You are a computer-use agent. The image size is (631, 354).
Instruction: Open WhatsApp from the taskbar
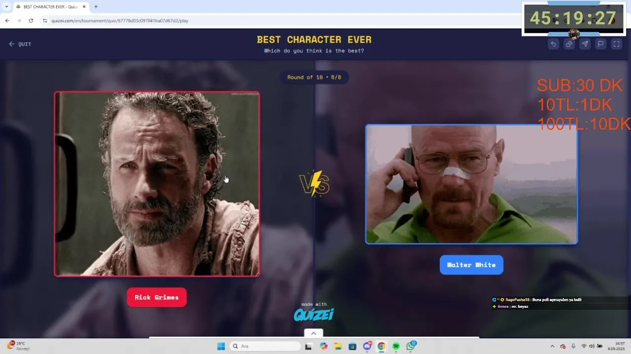pos(411,346)
